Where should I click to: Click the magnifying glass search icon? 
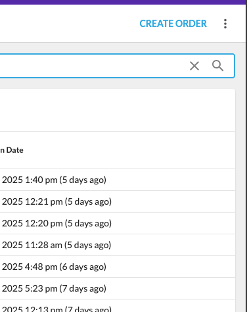(x=217, y=66)
